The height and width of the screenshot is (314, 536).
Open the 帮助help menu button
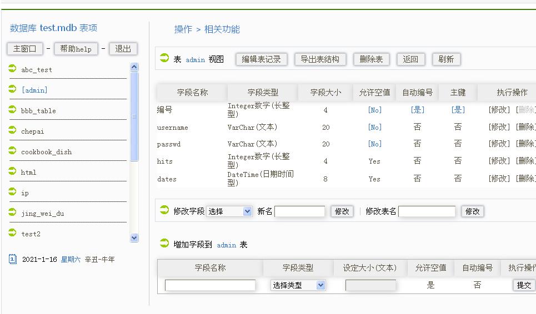click(x=76, y=49)
